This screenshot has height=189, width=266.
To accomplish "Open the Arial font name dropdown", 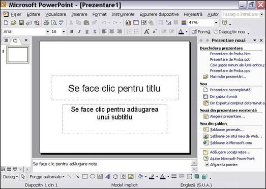I will tap(48, 31).
